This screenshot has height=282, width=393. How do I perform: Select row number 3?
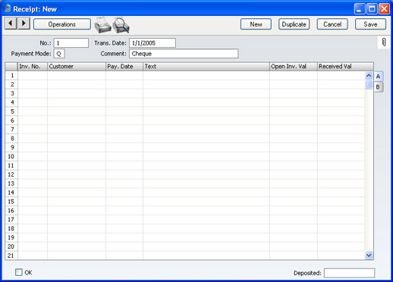[x=11, y=93]
